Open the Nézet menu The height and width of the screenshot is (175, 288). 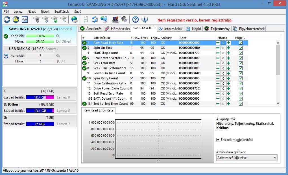[x=32, y=12]
